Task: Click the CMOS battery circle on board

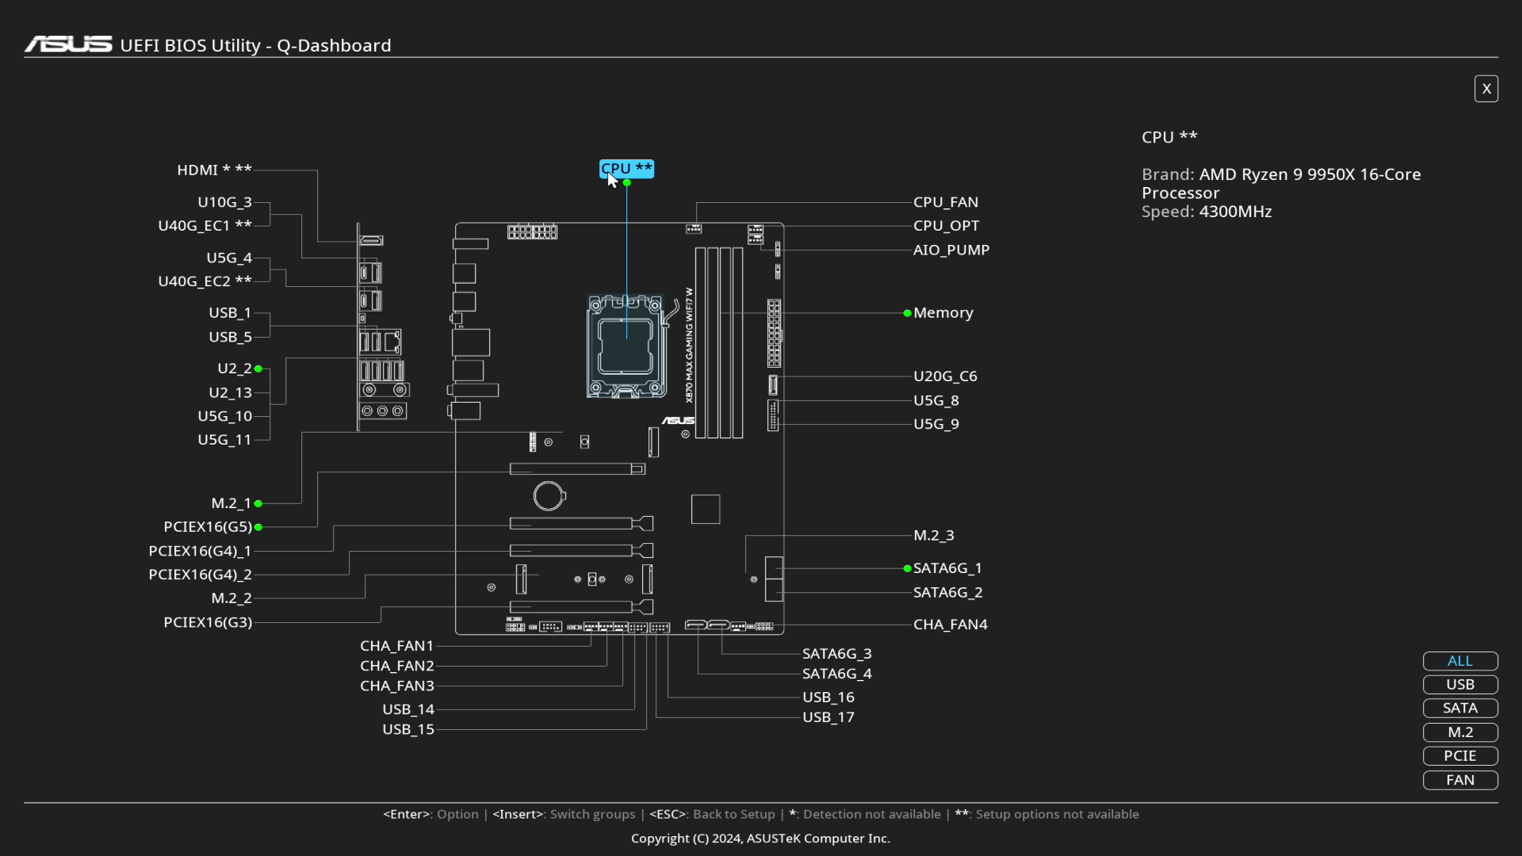Action: pyautogui.click(x=549, y=496)
